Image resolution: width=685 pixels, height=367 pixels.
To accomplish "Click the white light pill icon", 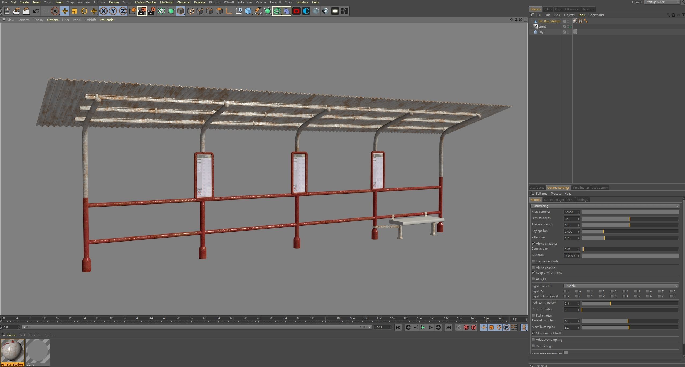I will point(335,11).
